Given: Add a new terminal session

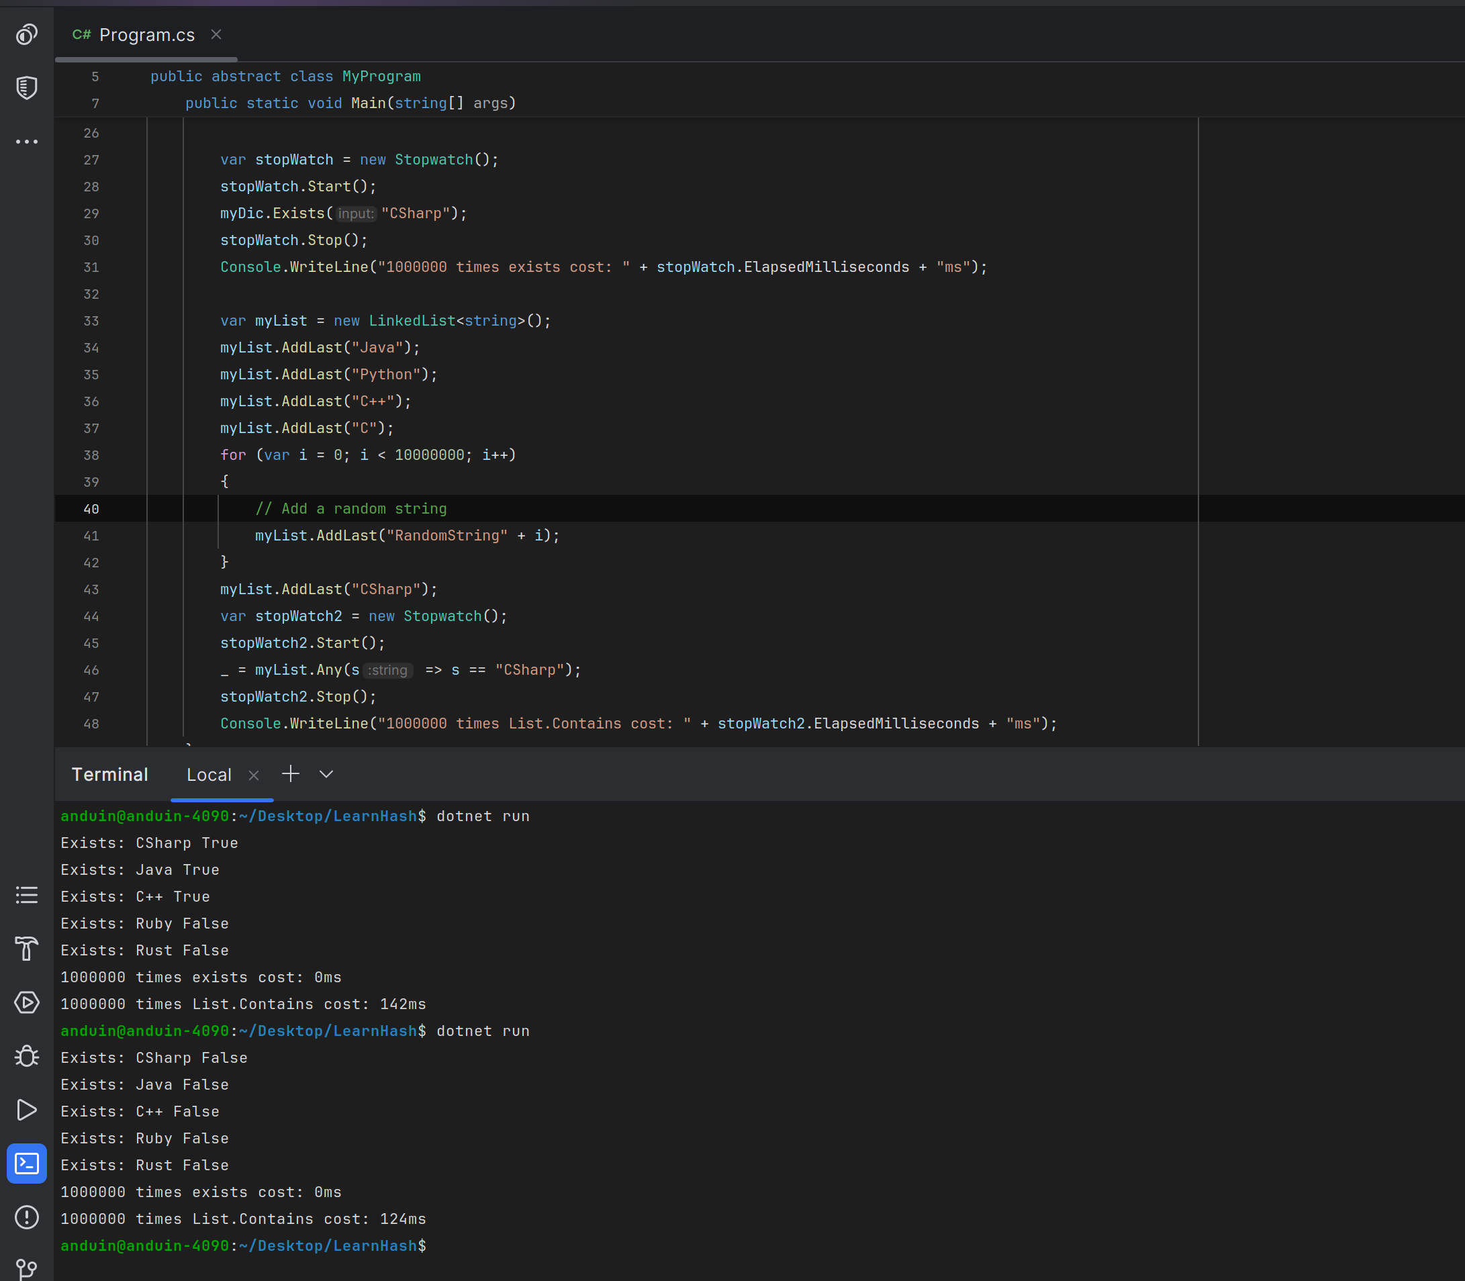Looking at the screenshot, I should pyautogui.click(x=290, y=773).
